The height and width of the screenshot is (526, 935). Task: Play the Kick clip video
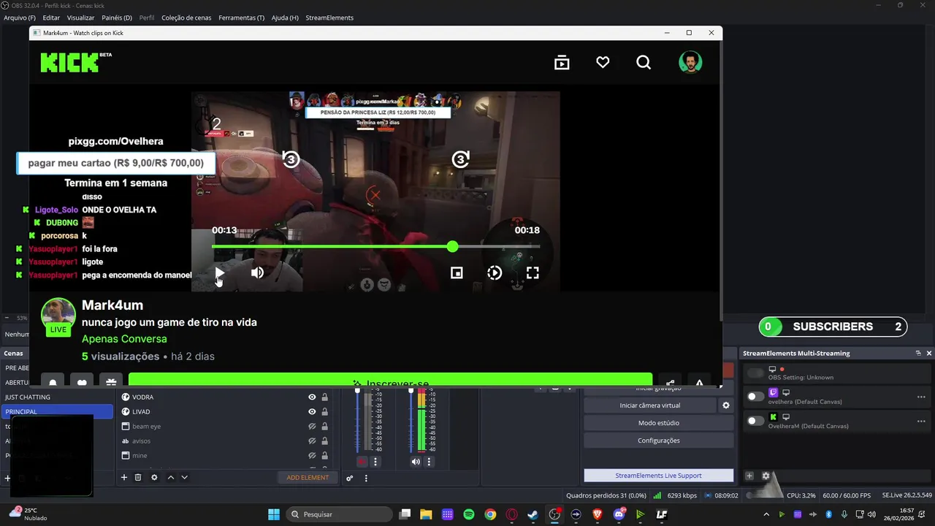pyautogui.click(x=220, y=272)
